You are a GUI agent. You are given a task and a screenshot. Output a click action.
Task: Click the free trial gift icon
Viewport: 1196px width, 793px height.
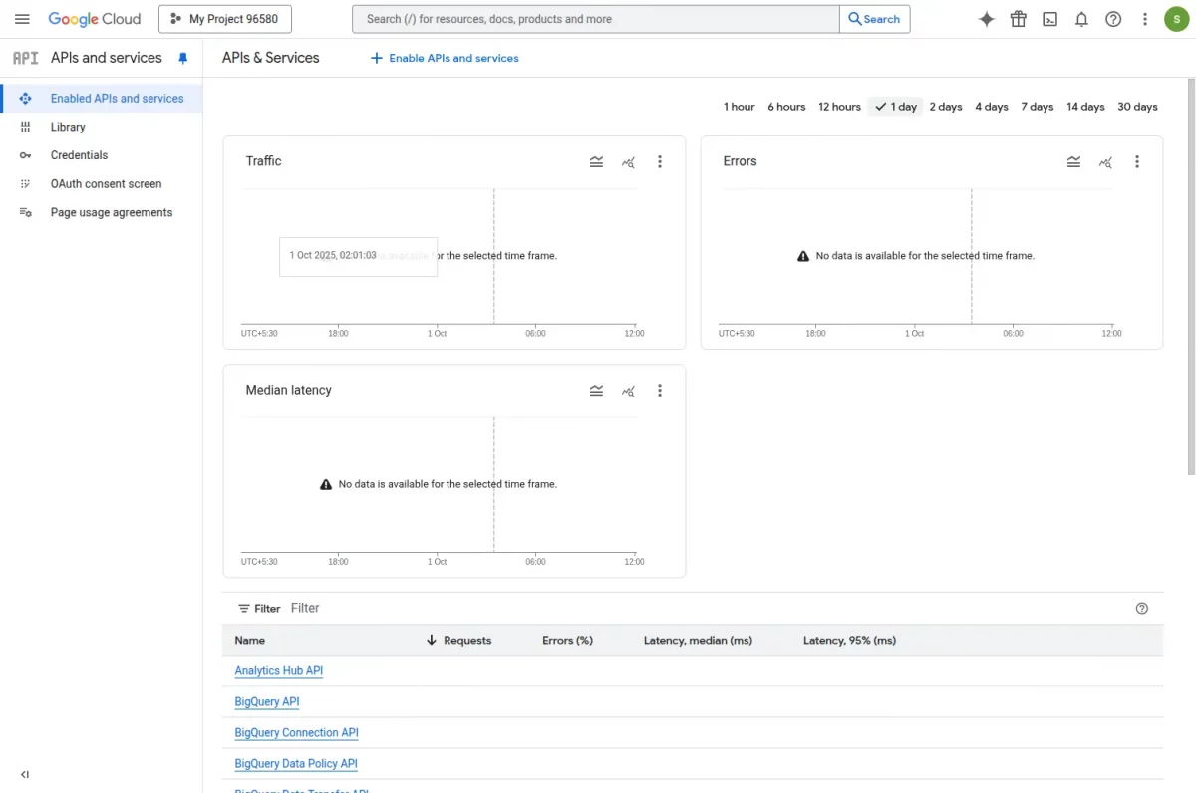[x=1018, y=19]
